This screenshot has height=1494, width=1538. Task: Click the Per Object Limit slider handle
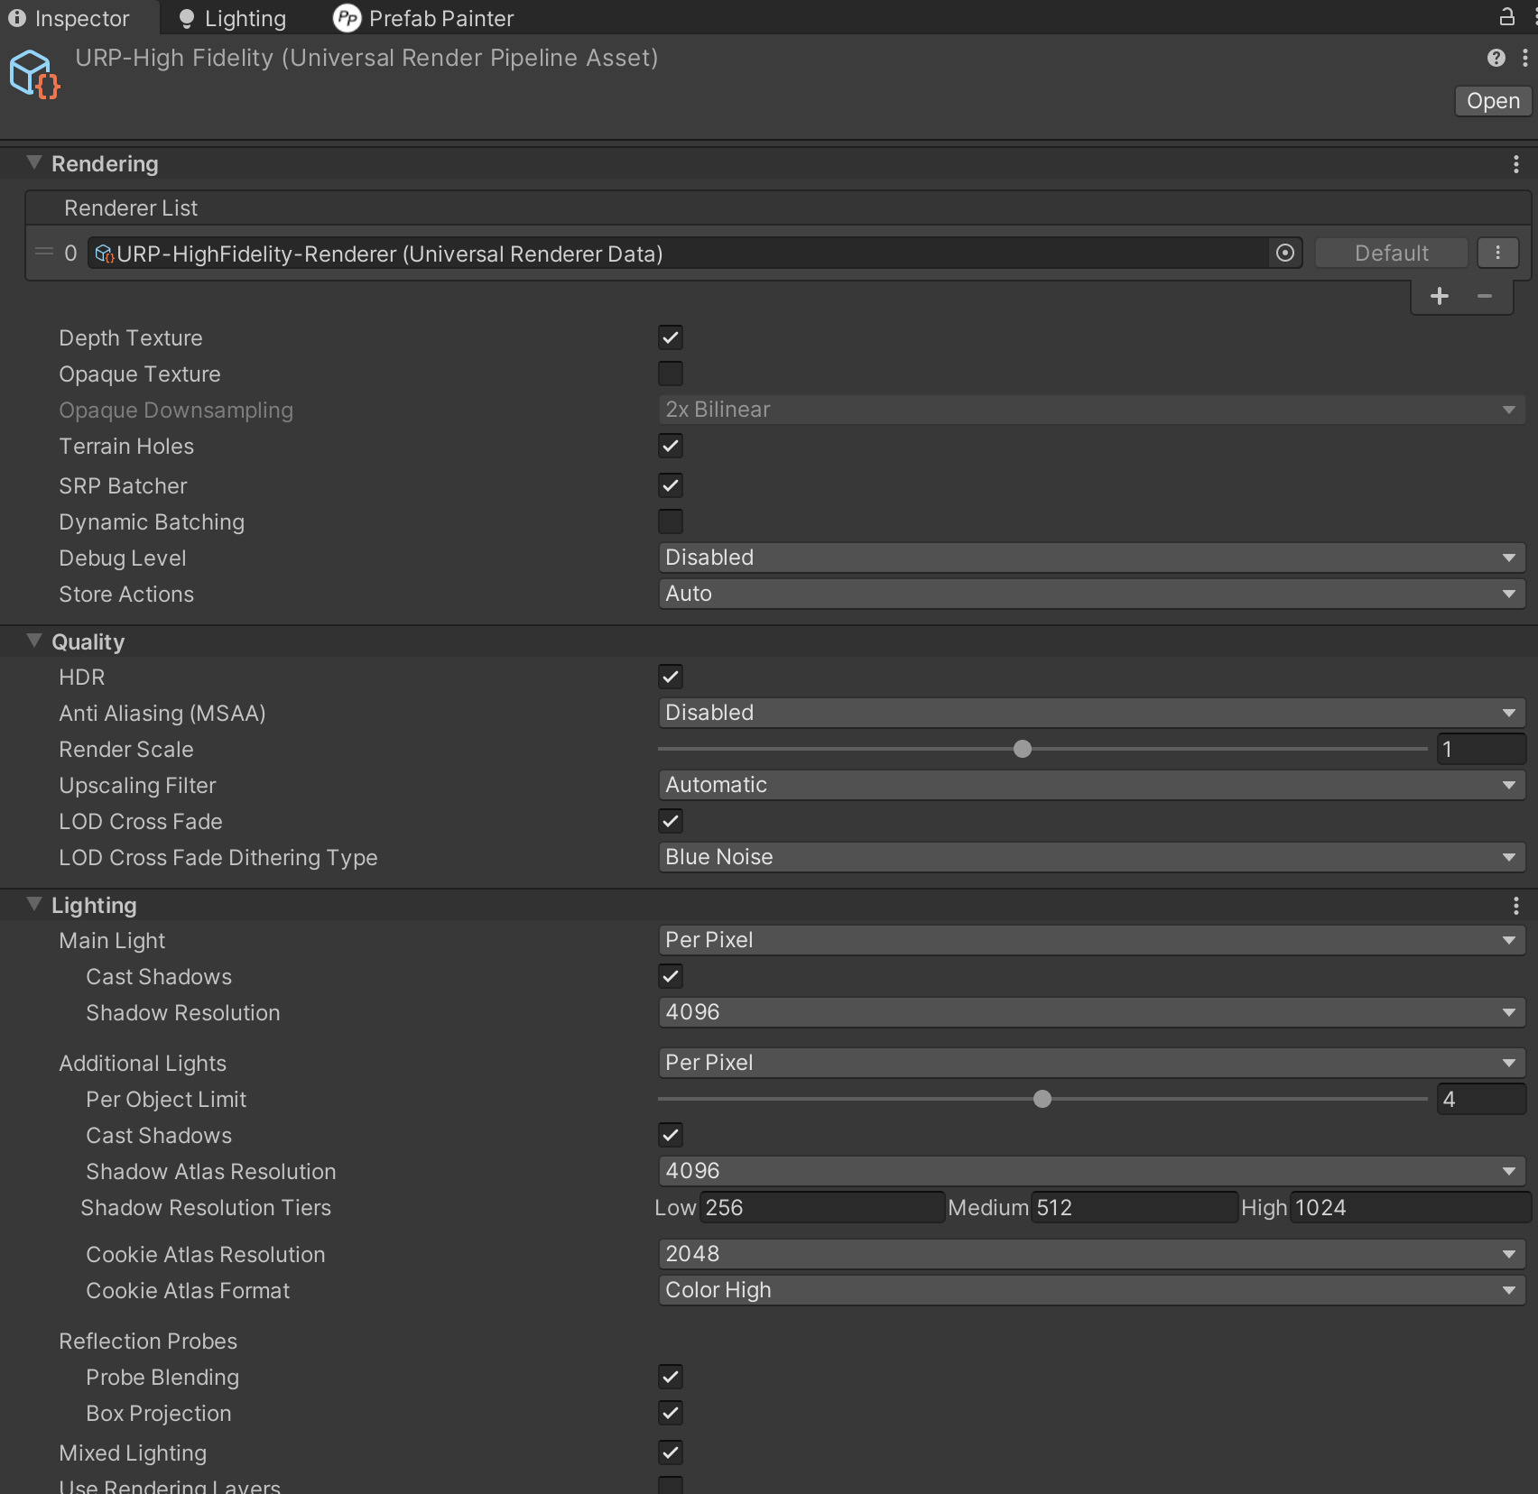1042,1099
